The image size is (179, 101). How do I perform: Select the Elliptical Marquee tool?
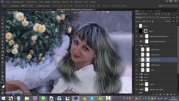point(3,17)
